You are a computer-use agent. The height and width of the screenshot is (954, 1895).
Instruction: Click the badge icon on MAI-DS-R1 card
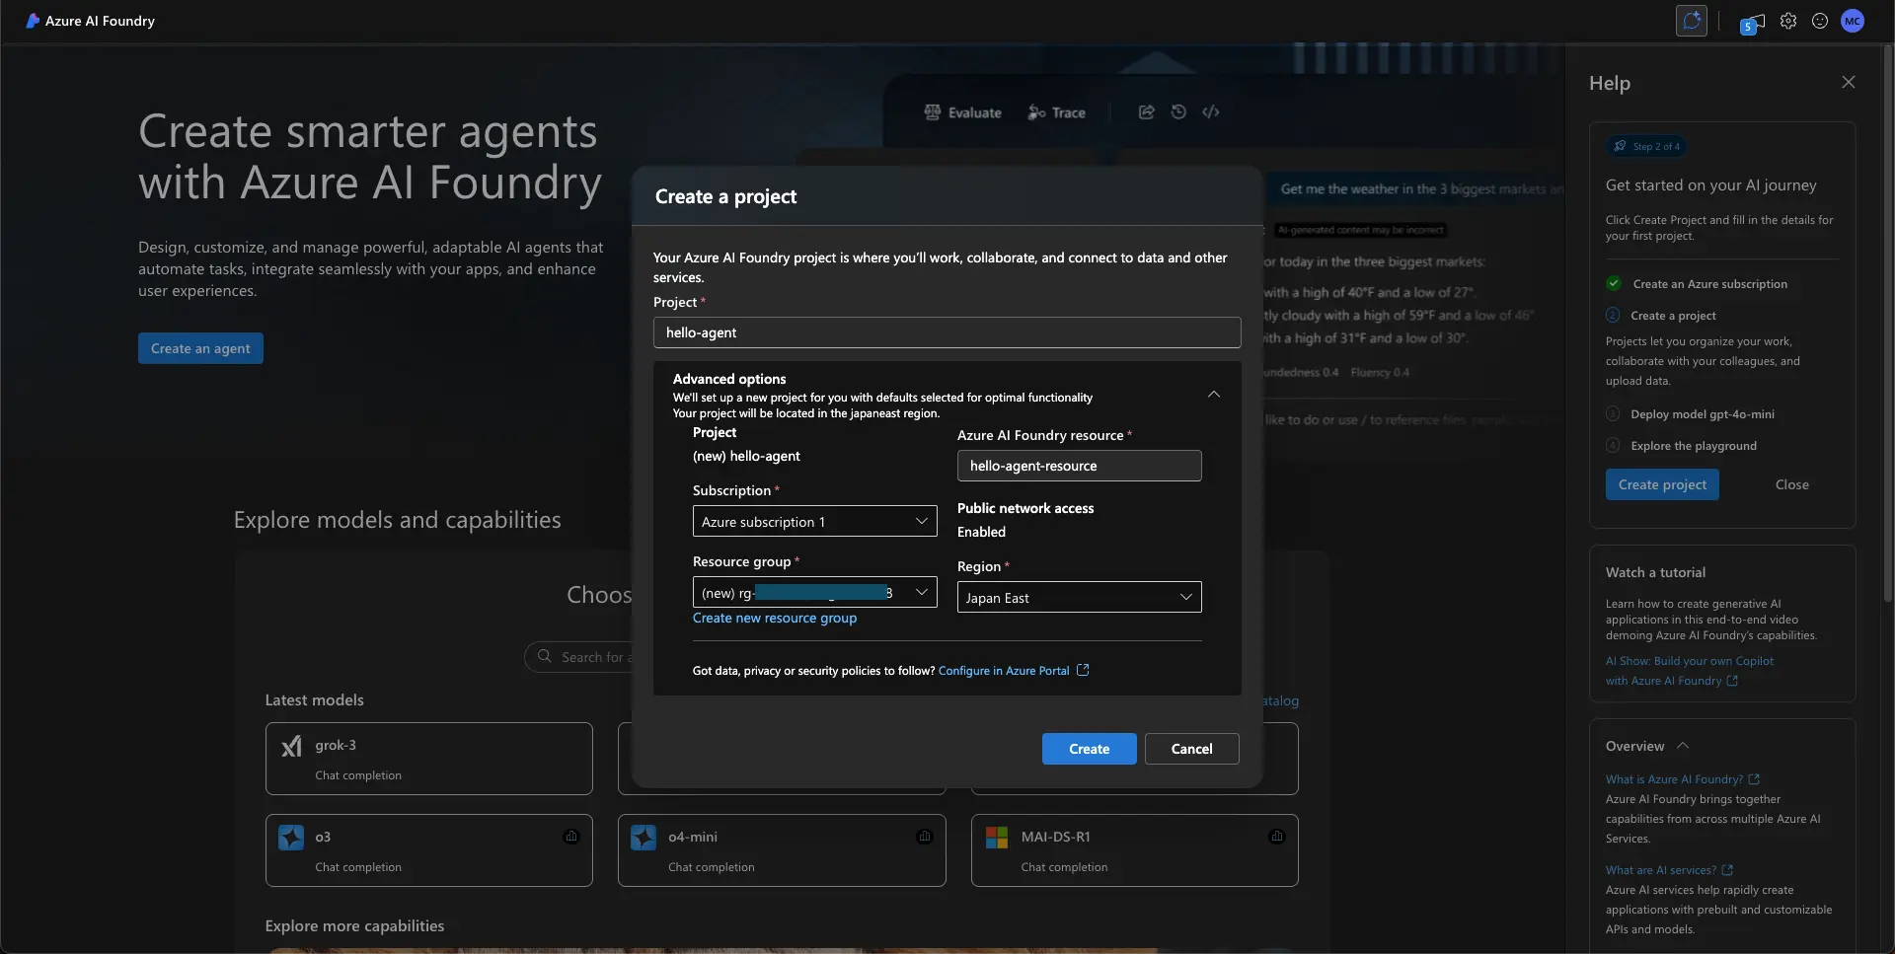[x=1277, y=837]
